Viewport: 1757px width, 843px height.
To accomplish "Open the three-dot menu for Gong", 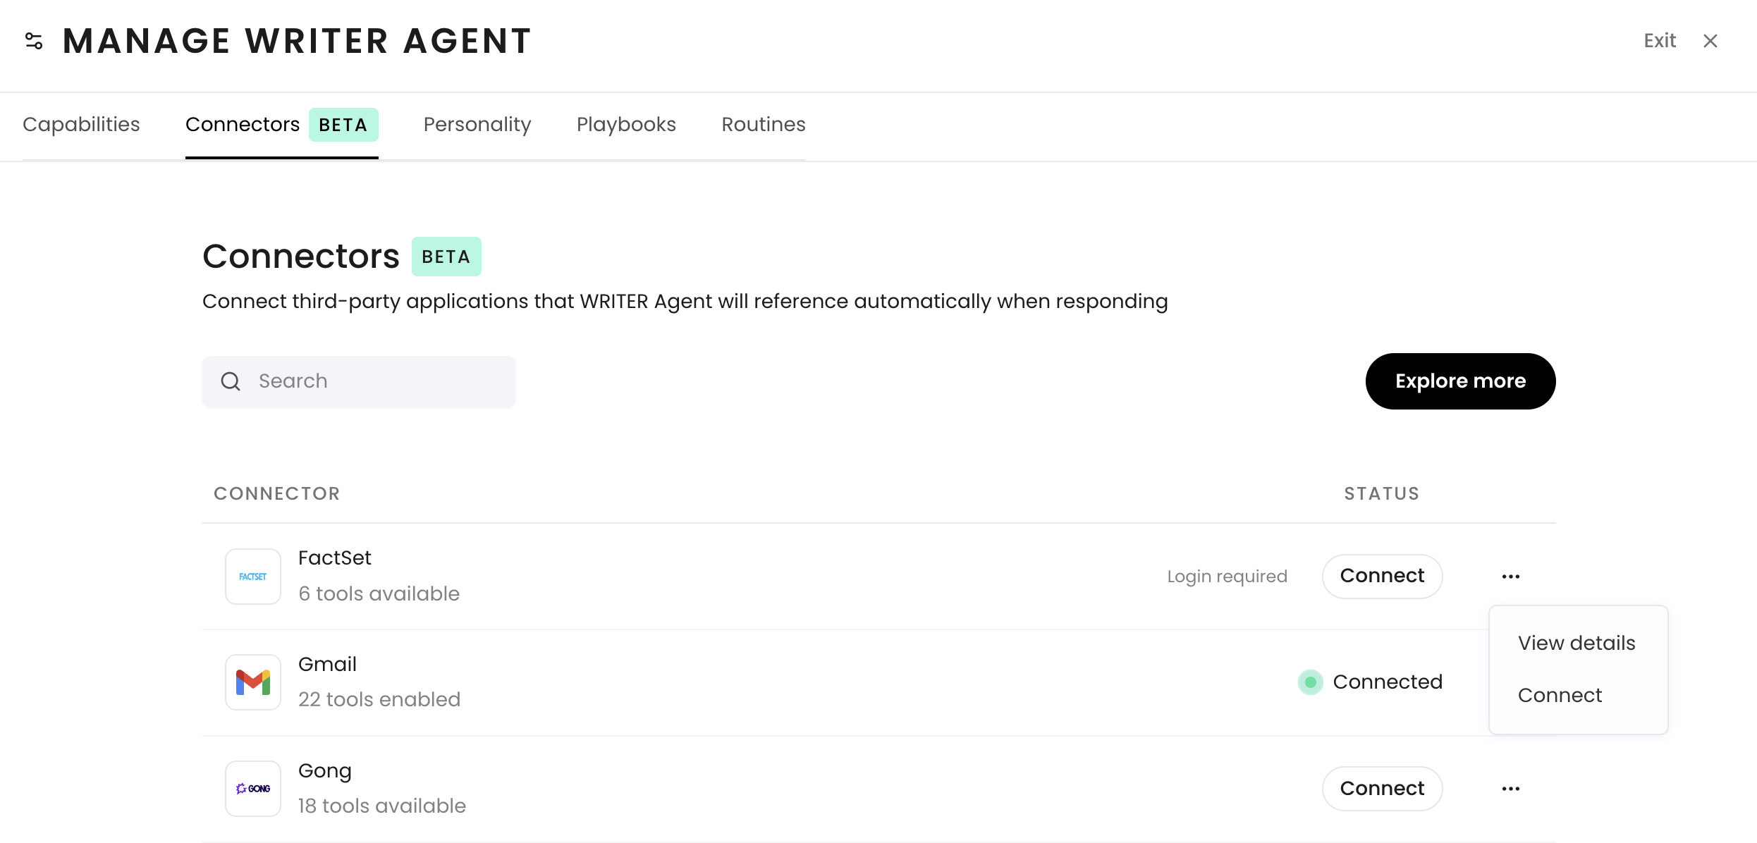I will (1511, 789).
